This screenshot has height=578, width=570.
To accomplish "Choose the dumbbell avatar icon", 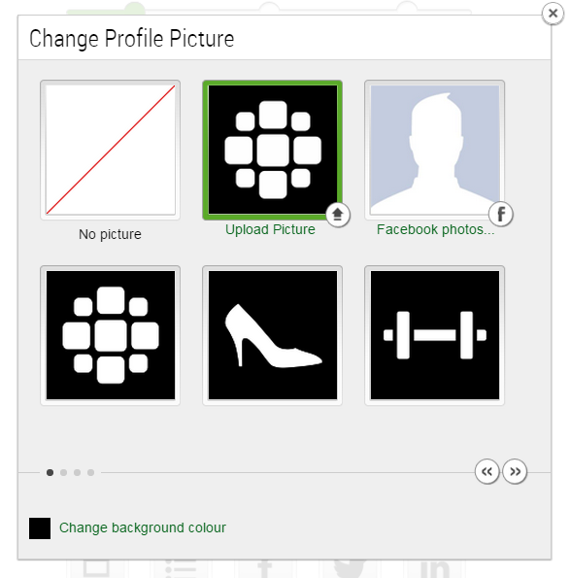I will click(434, 335).
